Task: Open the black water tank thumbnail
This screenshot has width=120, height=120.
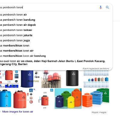Action: pos(72,78)
